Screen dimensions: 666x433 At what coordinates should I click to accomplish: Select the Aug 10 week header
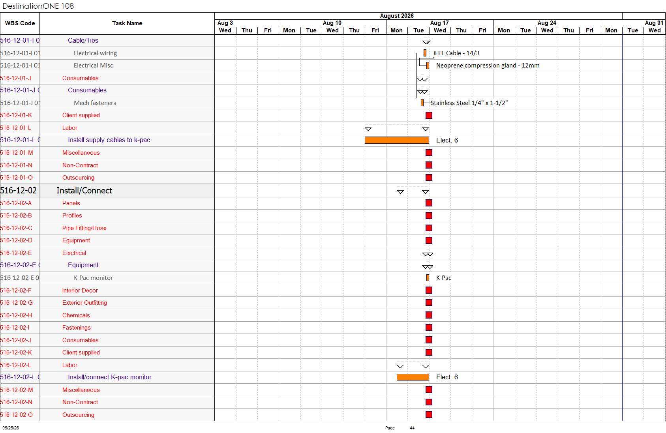pyautogui.click(x=332, y=23)
